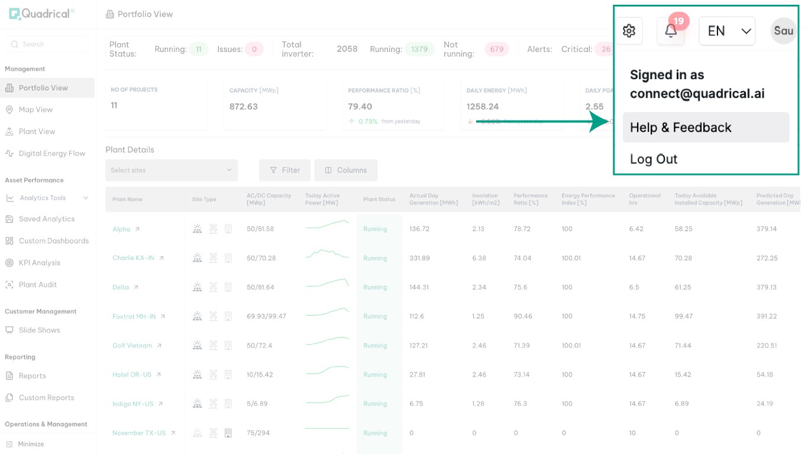Click the Saved Analytics save icon
Screen dimensions: 808x454
(9, 219)
